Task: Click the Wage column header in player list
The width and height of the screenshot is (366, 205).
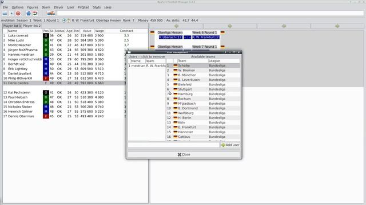Action: [x=100, y=31]
